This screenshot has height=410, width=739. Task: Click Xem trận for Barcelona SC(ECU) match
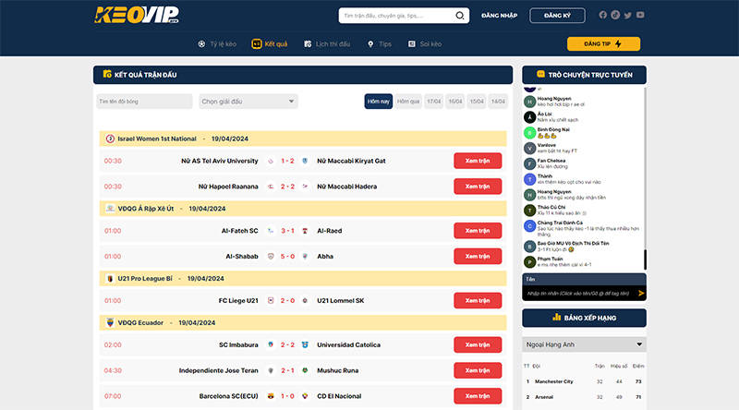point(478,396)
